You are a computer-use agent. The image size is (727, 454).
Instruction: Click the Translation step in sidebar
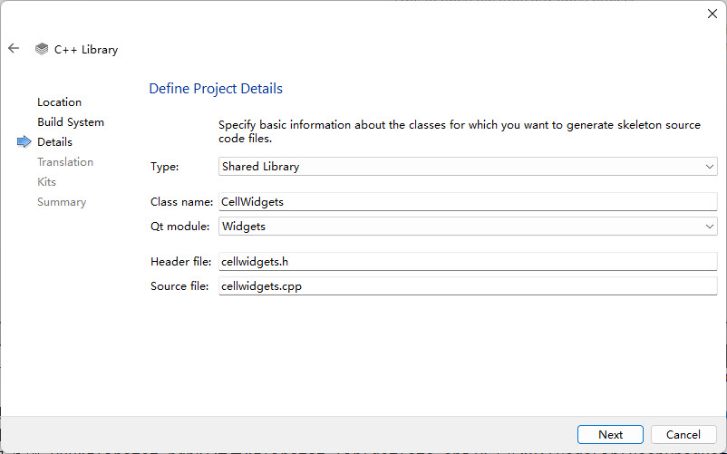coord(65,162)
